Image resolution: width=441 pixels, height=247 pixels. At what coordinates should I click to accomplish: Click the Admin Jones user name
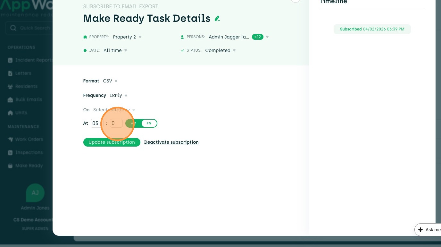pos(35,208)
